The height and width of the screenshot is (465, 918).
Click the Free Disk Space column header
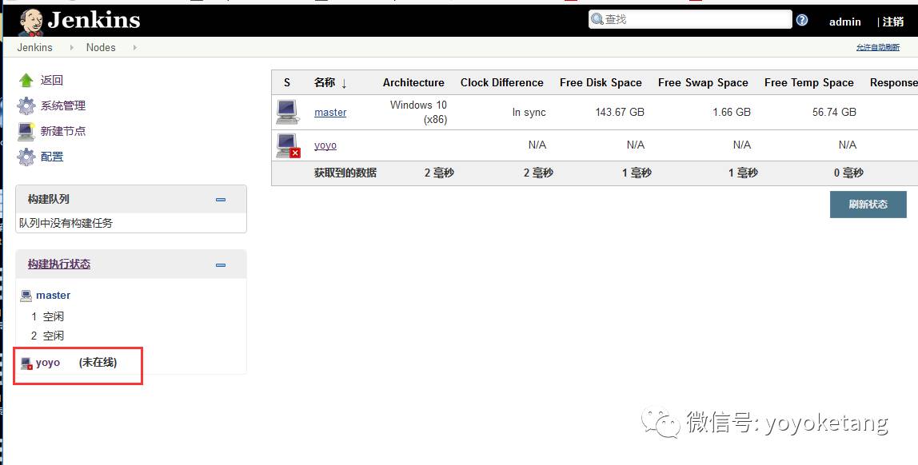click(601, 82)
